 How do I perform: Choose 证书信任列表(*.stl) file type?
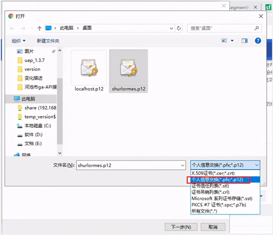coord(225,186)
